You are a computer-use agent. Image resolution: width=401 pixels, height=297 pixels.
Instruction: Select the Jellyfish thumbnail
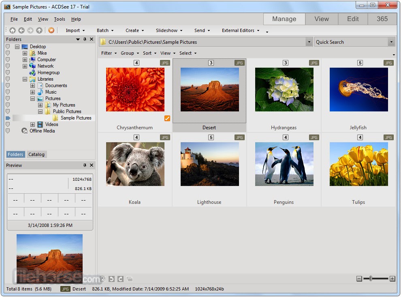click(359, 90)
